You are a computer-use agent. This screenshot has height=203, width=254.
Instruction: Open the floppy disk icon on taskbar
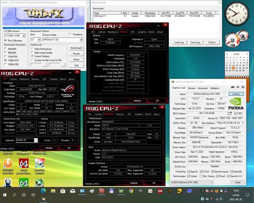(111, 191)
